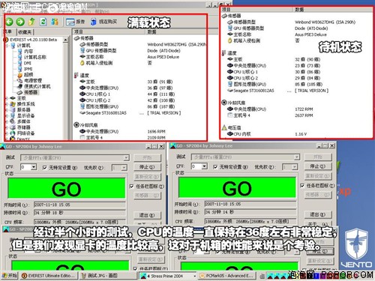The image size is (375, 281).
Task: Toggle 任务栏图标 checkbox in left SP2004 window
Action: [x=132, y=187]
